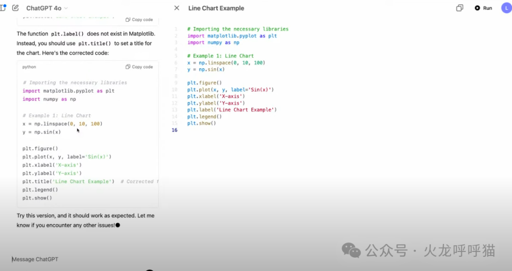
Task: Click editor line import numpy as np
Action: click(213, 43)
